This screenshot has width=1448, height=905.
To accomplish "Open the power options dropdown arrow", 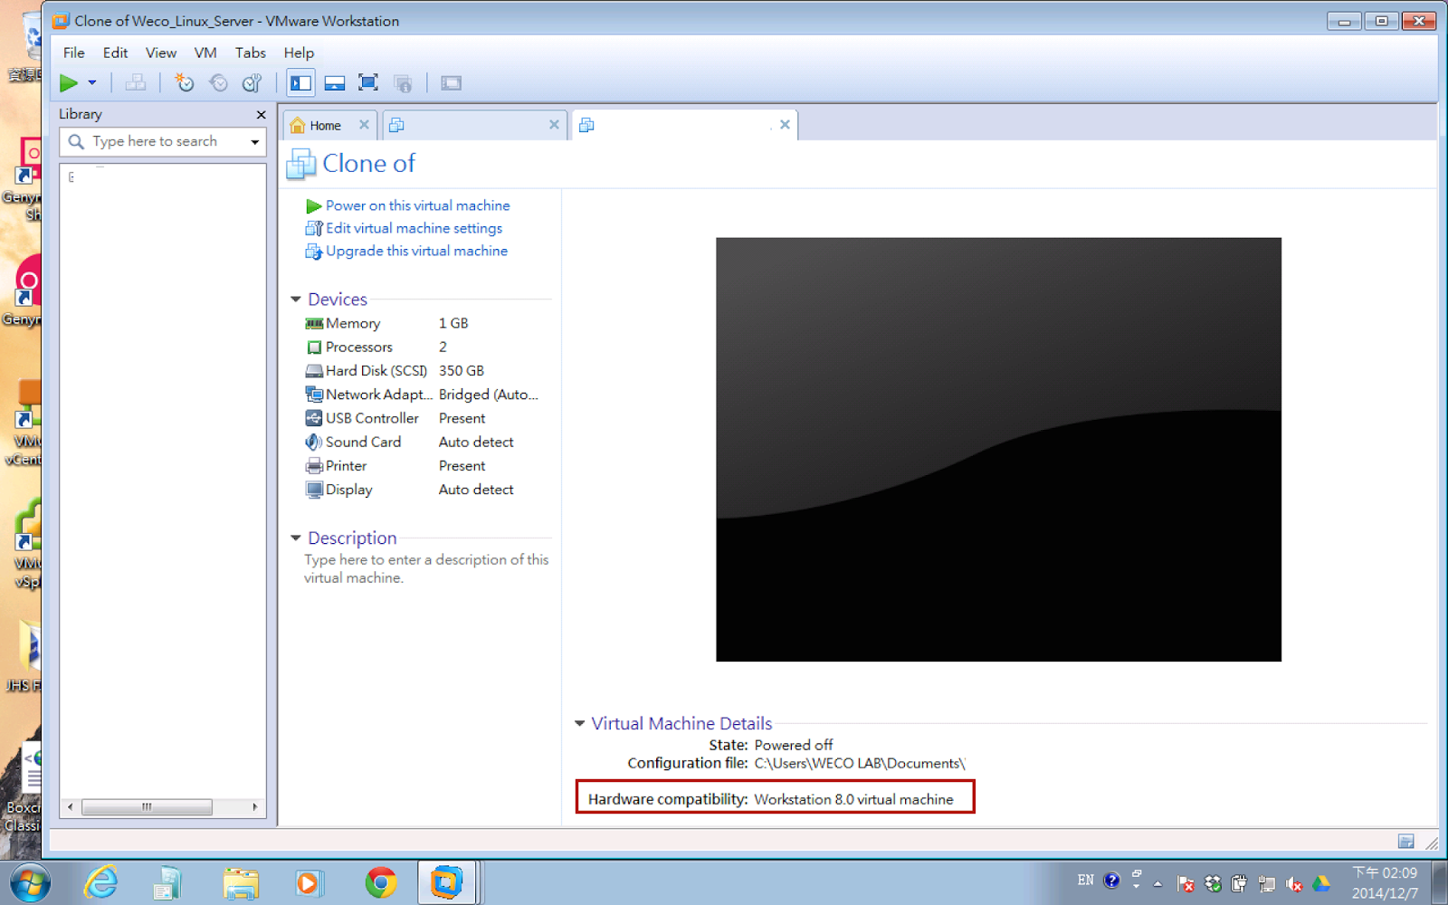I will click(x=92, y=83).
